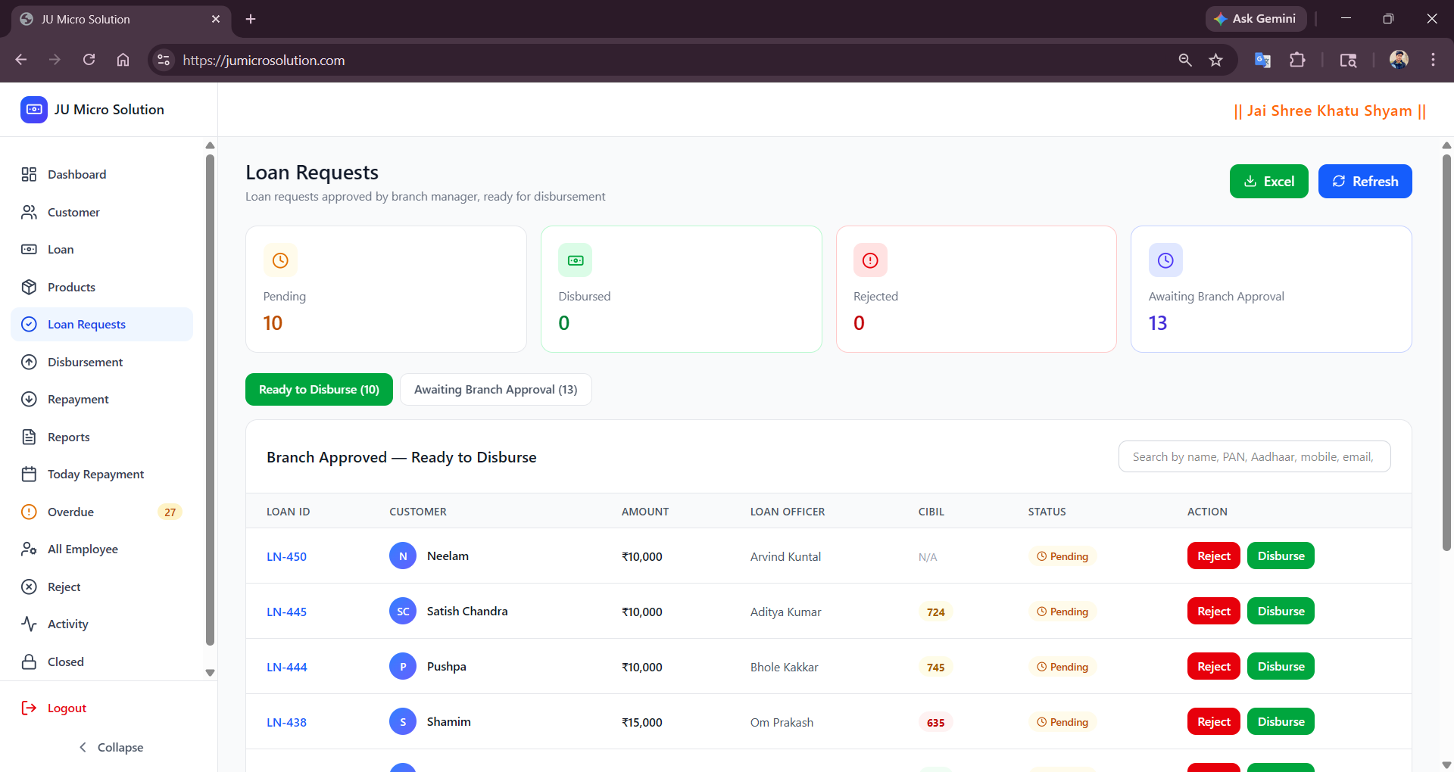Open loan LN-438 link

(x=286, y=722)
